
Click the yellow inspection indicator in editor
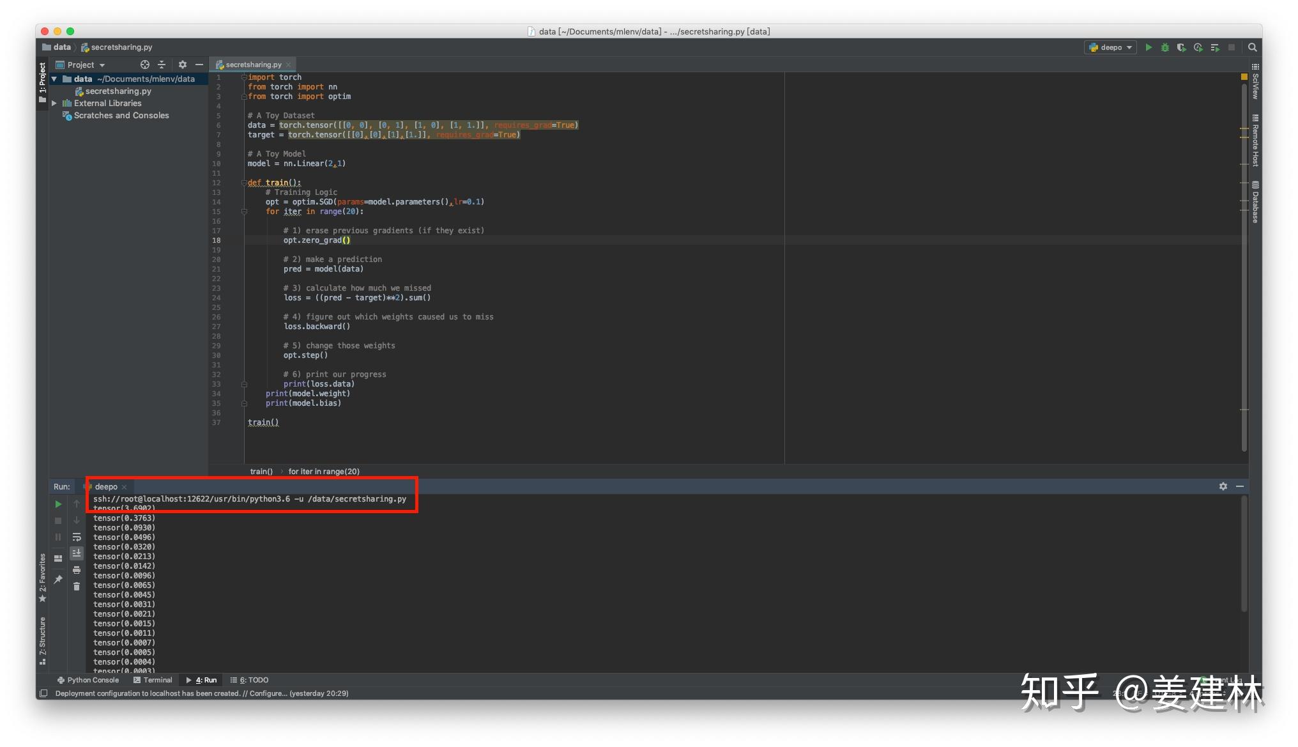(x=1244, y=77)
